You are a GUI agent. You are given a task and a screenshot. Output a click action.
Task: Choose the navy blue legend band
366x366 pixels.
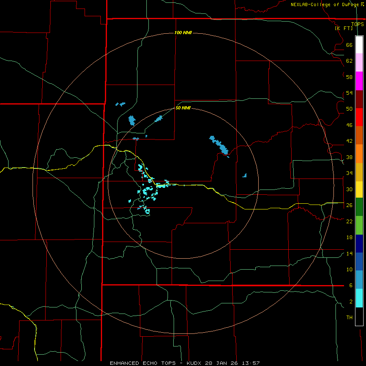pyautogui.click(x=359, y=244)
